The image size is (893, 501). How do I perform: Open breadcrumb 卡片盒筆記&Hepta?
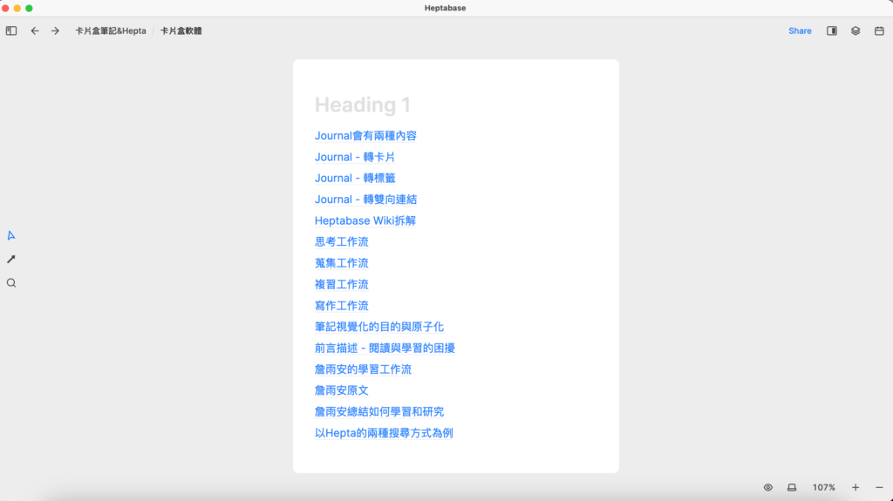pyautogui.click(x=111, y=30)
